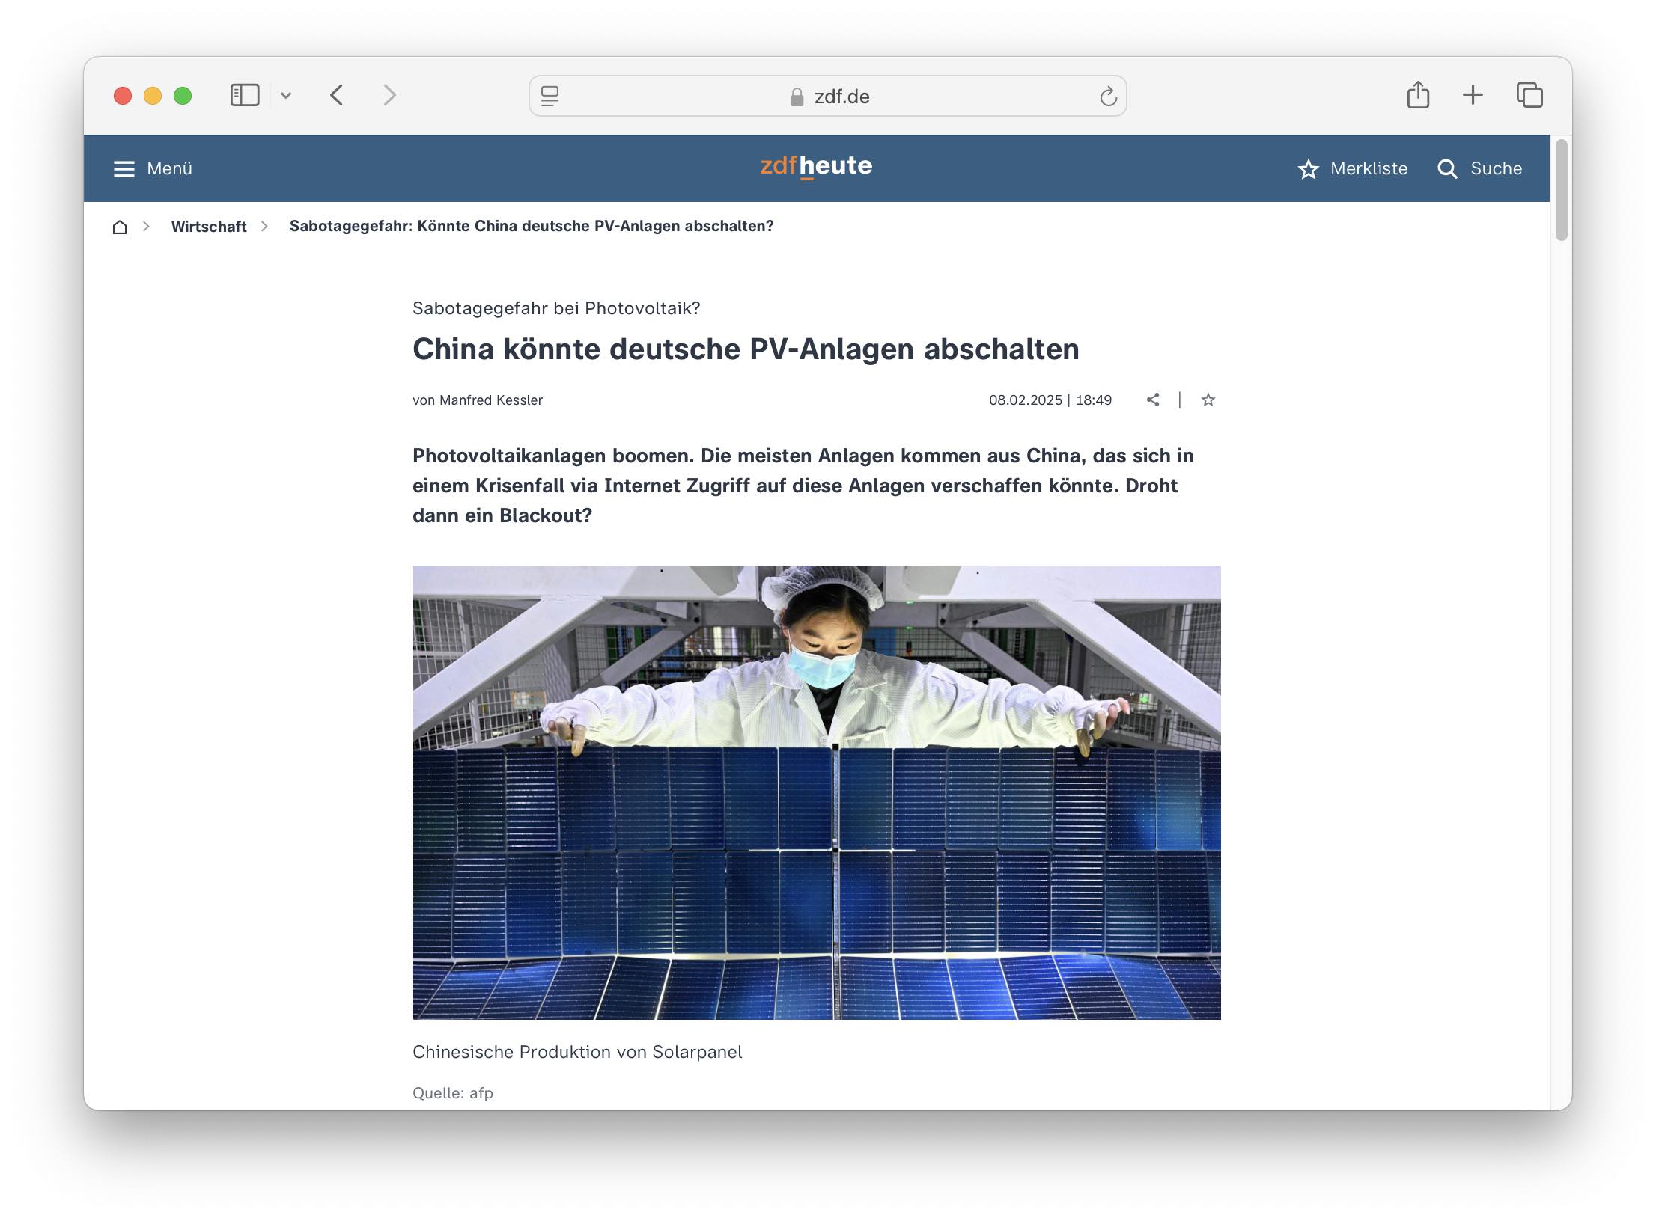Share the article via share icon
The height and width of the screenshot is (1221, 1656).
pyautogui.click(x=1153, y=400)
